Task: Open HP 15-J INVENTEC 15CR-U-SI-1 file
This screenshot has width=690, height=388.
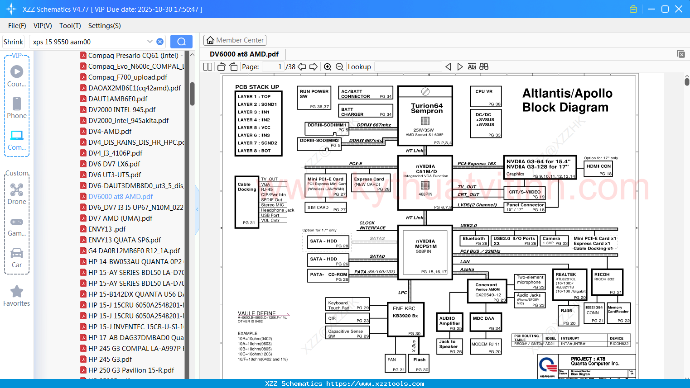Action: coord(132,327)
